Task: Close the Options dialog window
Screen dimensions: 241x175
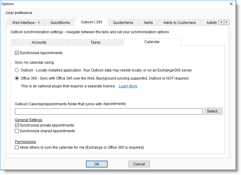Action: 231,4
